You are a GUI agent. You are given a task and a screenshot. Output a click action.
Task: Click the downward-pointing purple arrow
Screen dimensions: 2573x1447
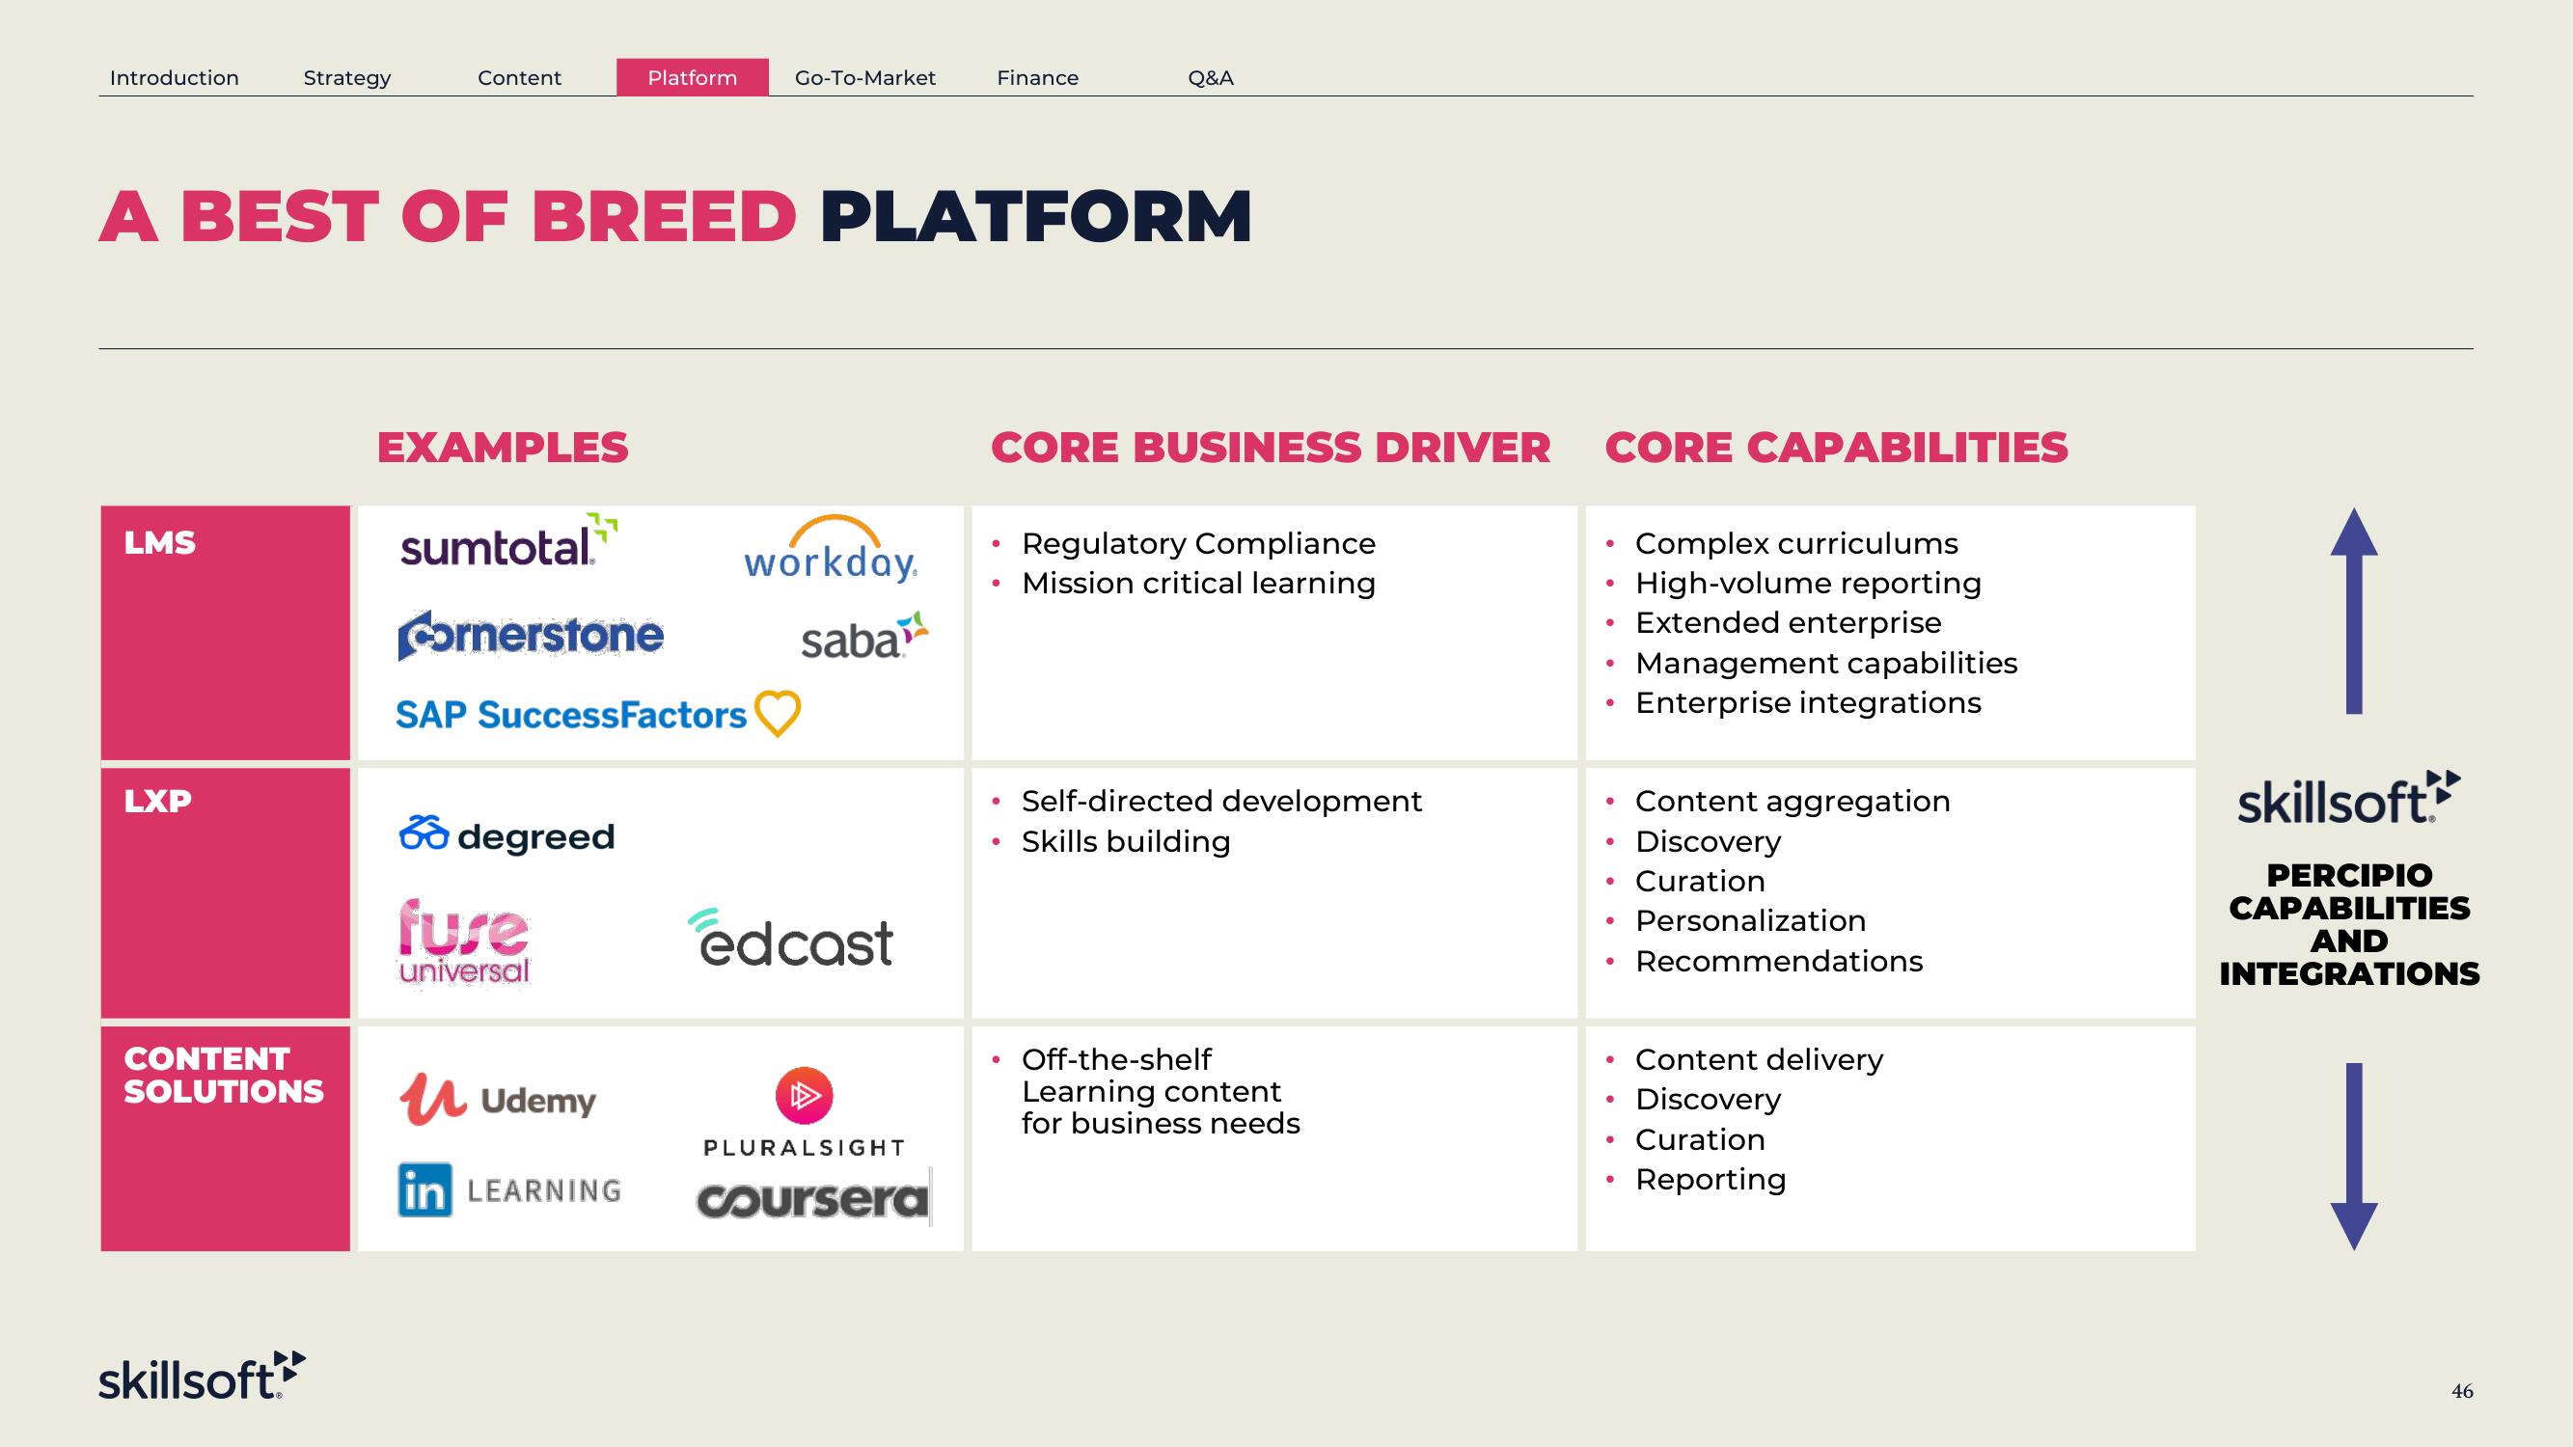tap(2354, 1157)
